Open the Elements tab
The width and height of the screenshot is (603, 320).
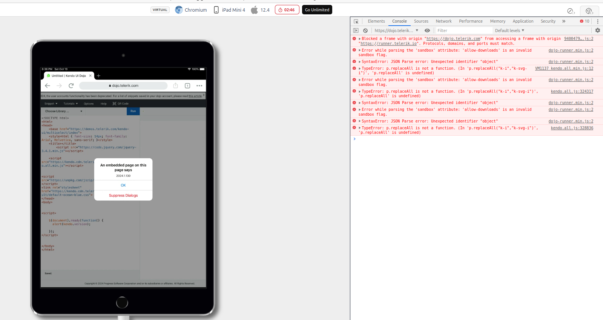point(376,21)
